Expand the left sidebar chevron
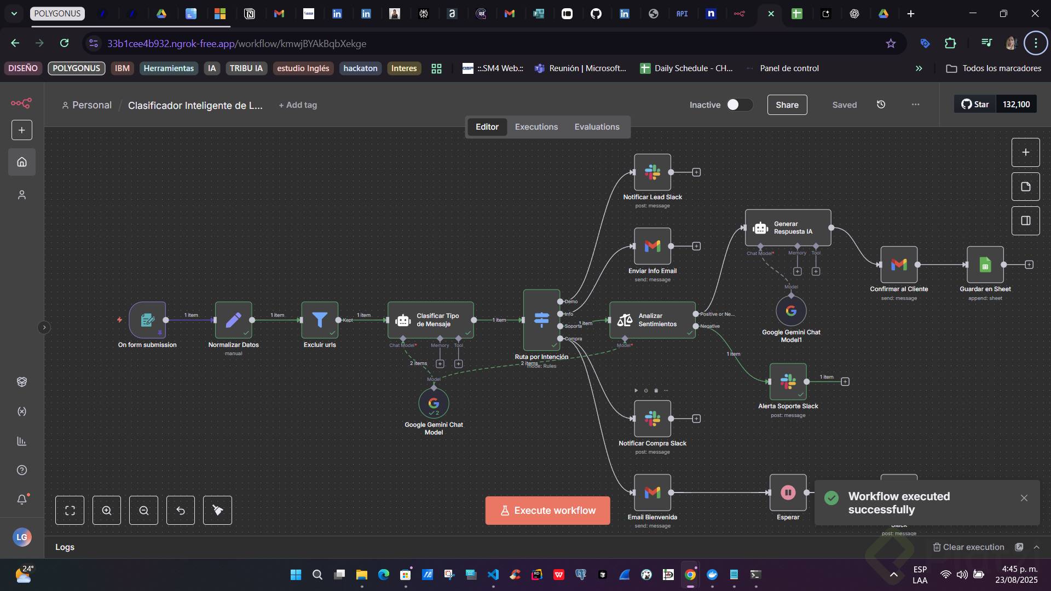This screenshot has width=1051, height=591. coord(44,328)
